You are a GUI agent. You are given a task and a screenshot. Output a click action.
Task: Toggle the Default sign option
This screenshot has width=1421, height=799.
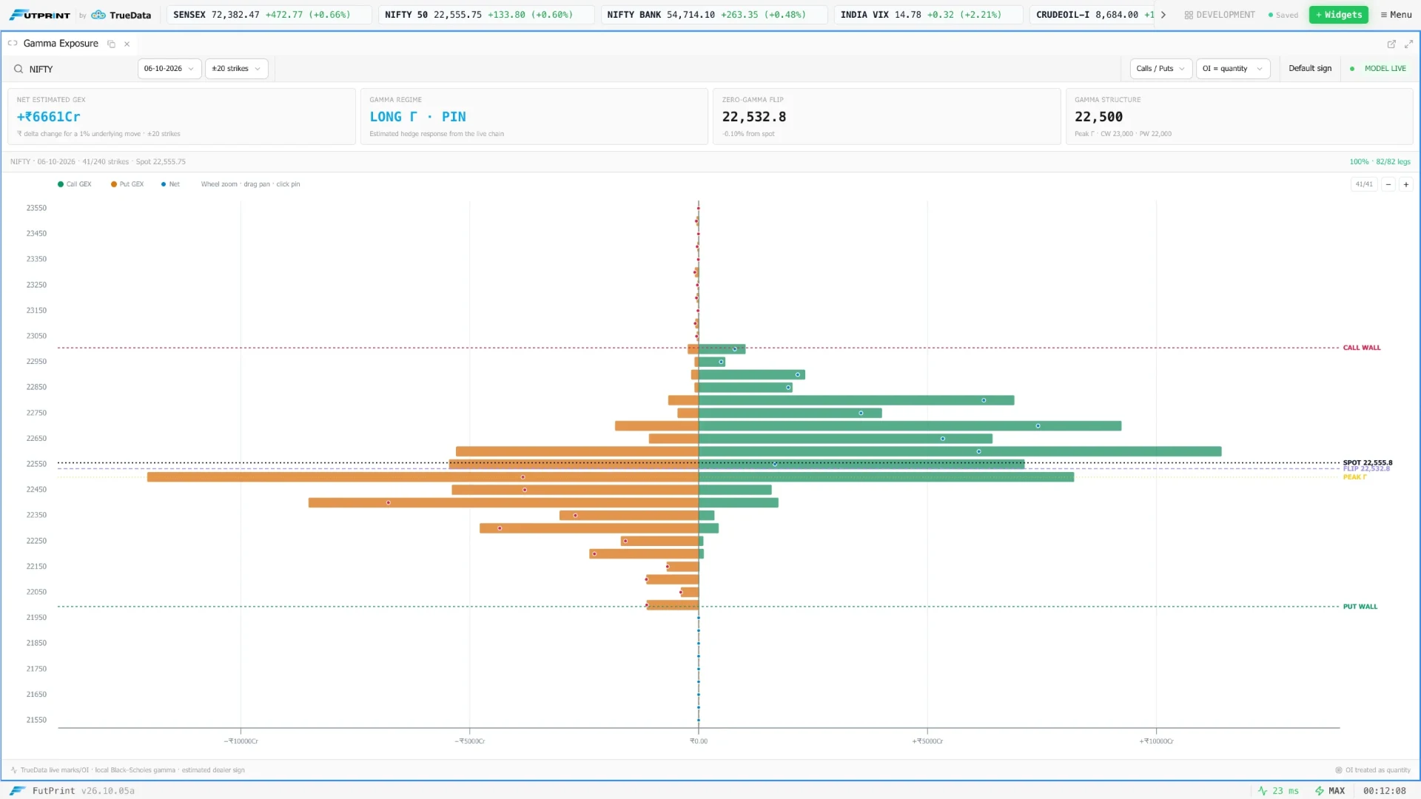[1310, 69]
